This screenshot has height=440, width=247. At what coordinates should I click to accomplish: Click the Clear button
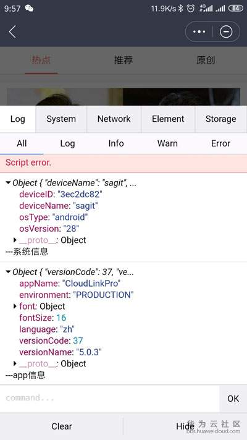(61, 426)
